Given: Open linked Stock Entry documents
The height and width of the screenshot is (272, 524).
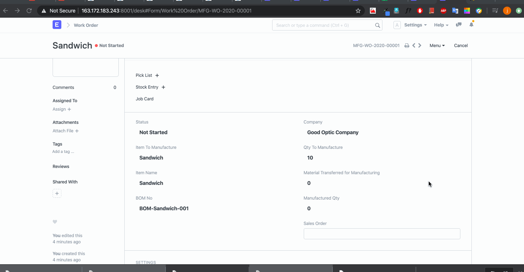Looking at the screenshot, I should click(147, 87).
